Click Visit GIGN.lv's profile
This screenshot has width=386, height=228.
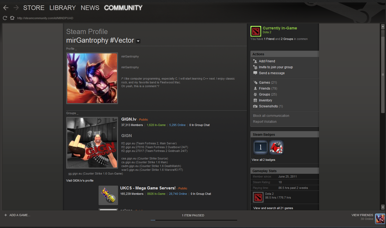point(80,181)
